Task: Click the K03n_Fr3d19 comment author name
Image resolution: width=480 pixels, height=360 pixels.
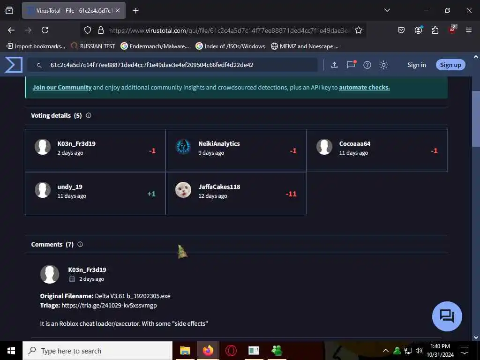Action: (x=87, y=270)
